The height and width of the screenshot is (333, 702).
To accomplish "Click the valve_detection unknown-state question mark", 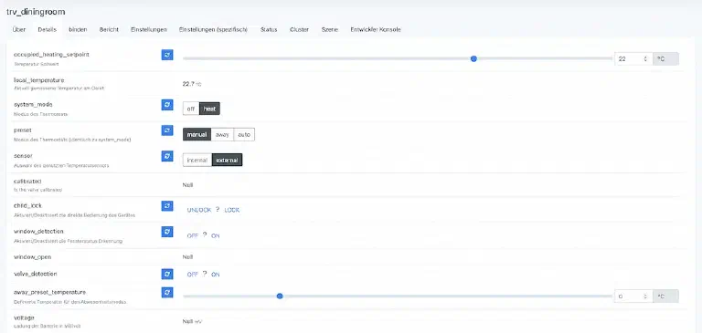I will (205, 274).
